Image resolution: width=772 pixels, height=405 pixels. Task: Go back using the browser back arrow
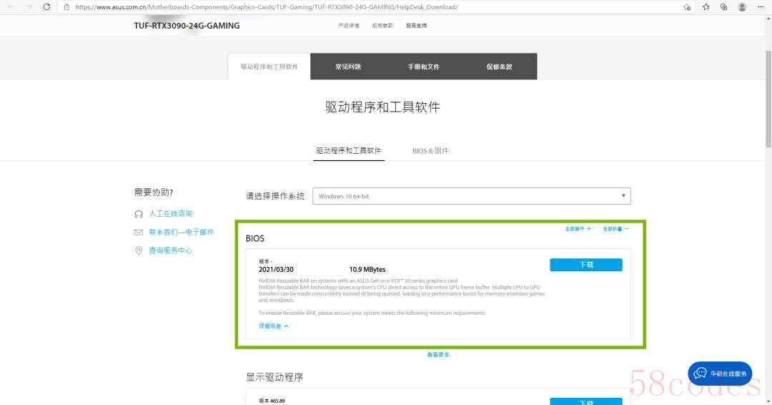pyautogui.click(x=11, y=6)
